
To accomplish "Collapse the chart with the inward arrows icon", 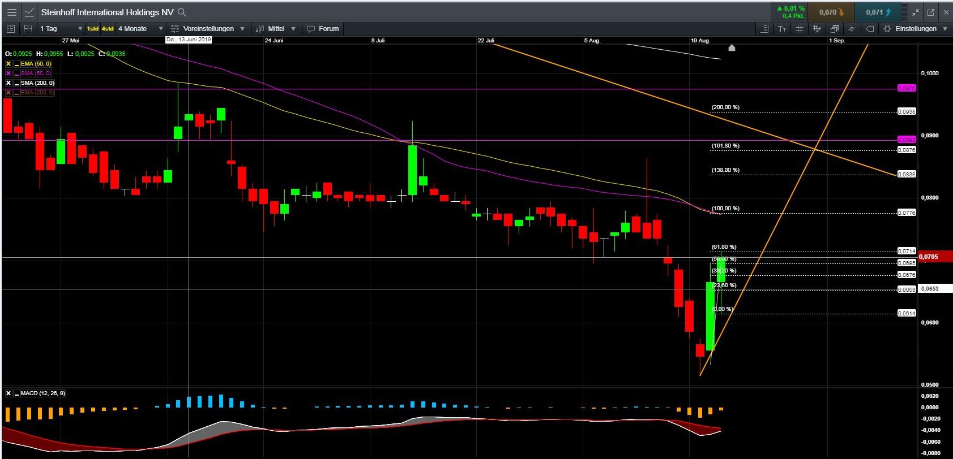I will [916, 12].
